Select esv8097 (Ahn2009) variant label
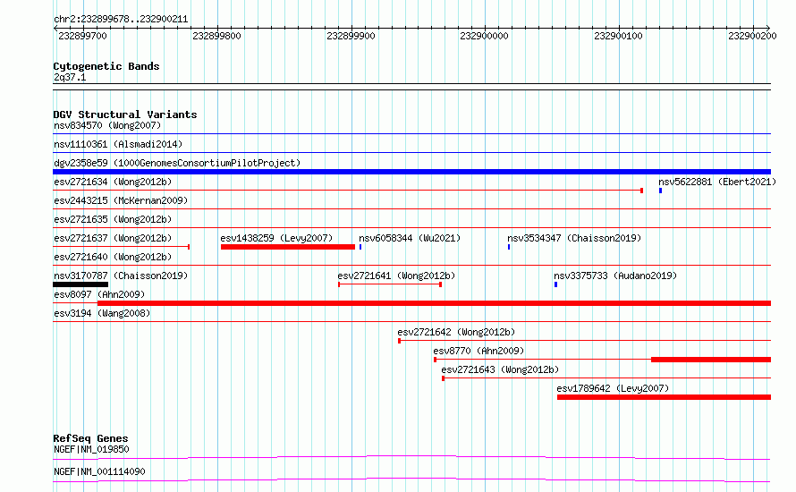Image resolution: width=796 pixels, height=492 pixels. (99, 294)
